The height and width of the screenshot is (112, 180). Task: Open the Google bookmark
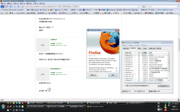pos(35,10)
